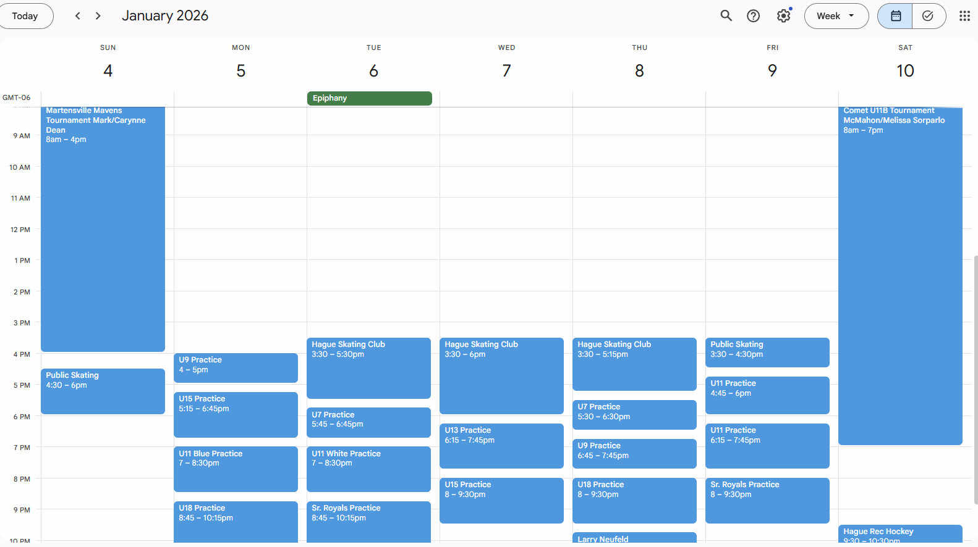Open the Epiphany all-day event
Screen dimensions: 978x547
coord(369,98)
